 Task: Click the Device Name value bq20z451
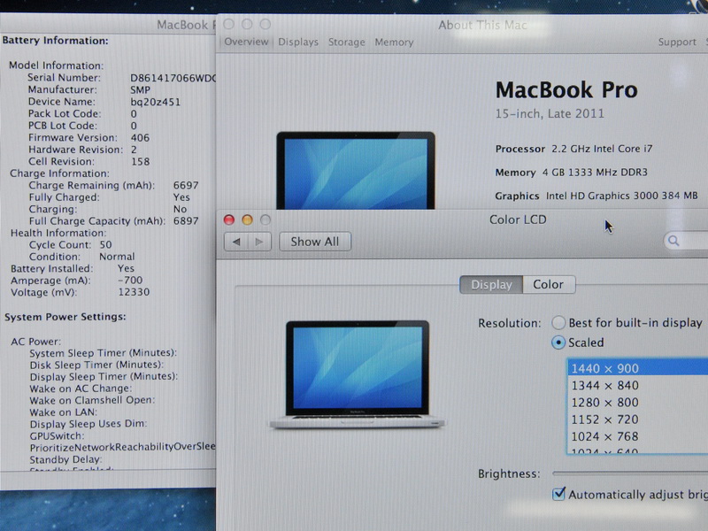156,102
